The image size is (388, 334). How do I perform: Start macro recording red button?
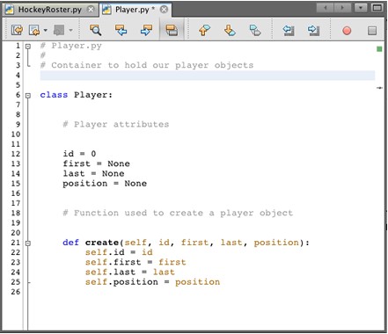pyautogui.click(x=347, y=31)
